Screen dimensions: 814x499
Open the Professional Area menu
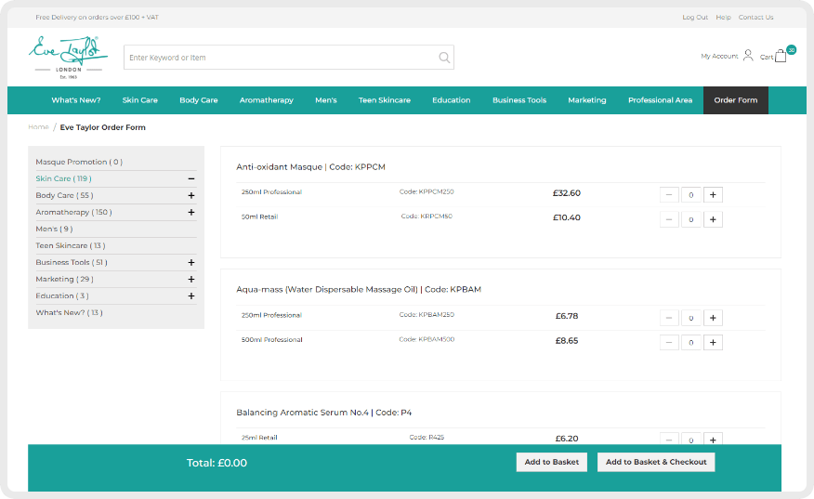(x=660, y=100)
